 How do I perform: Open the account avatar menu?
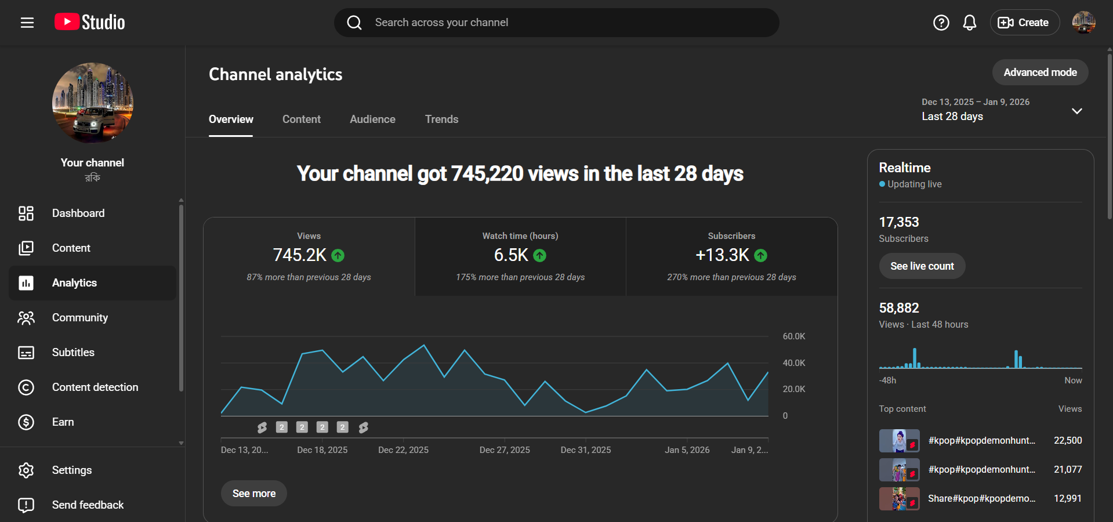click(1083, 23)
